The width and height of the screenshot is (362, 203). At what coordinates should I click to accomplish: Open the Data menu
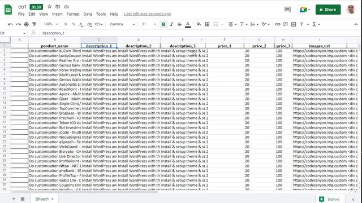coord(88,14)
